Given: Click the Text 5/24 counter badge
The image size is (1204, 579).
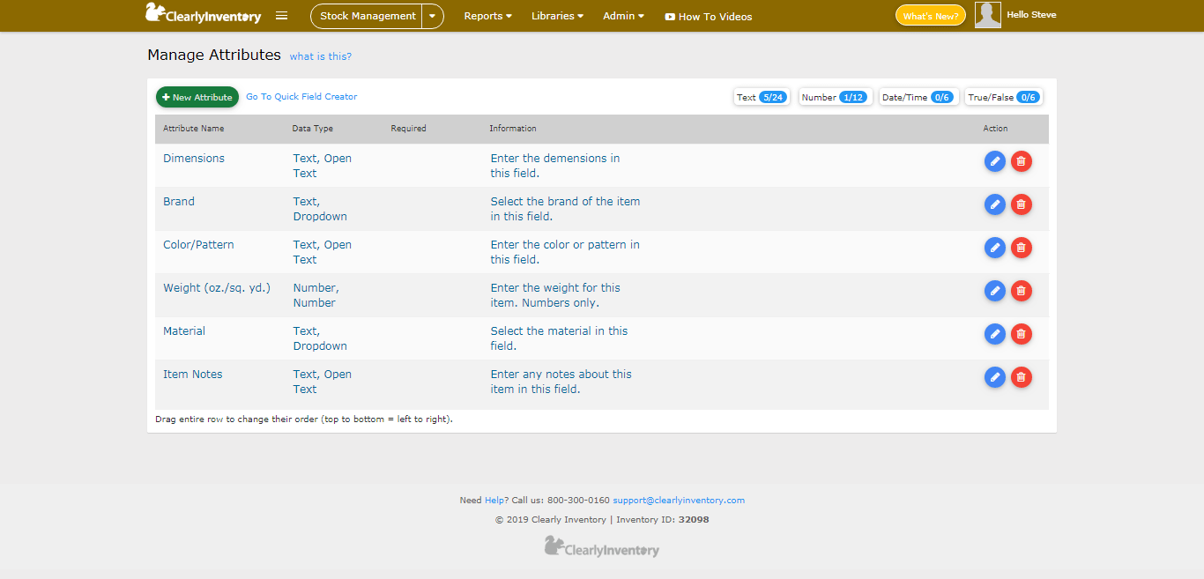Looking at the screenshot, I should click(x=762, y=97).
